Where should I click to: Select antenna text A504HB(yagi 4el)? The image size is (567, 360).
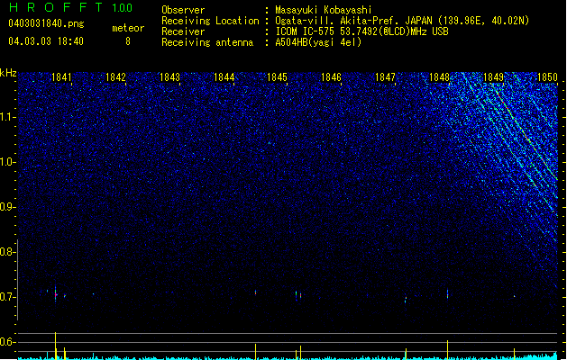pos(318,42)
